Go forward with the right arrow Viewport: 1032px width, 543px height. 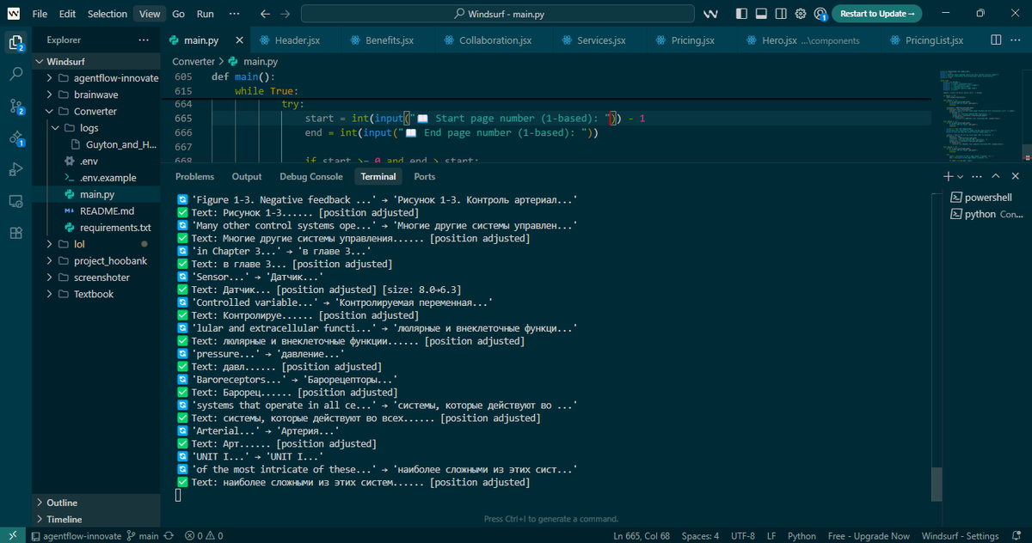[286, 14]
